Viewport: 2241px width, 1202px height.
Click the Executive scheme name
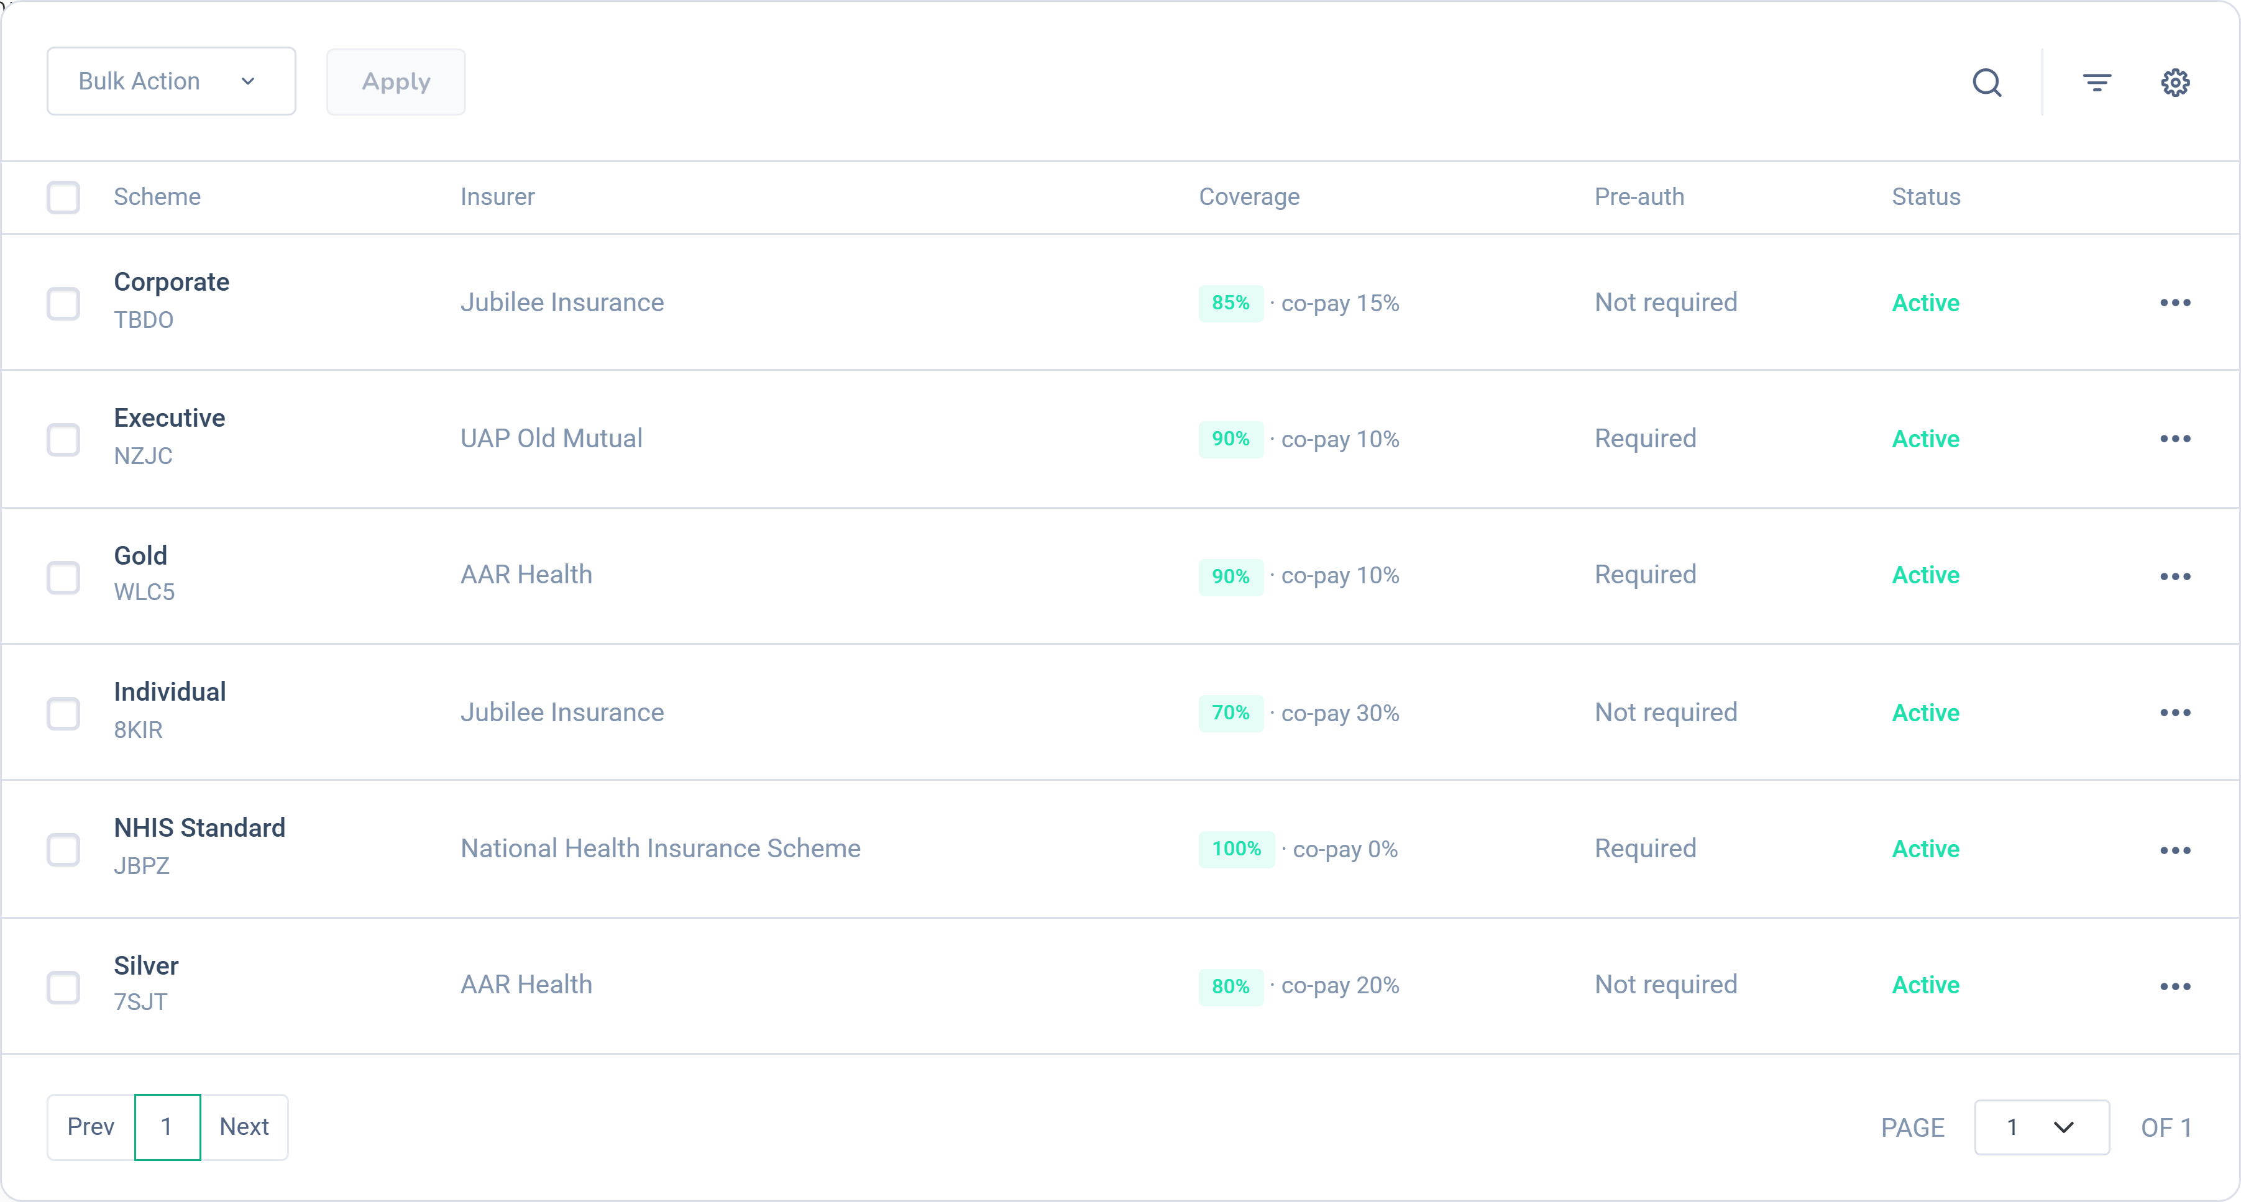(x=170, y=417)
